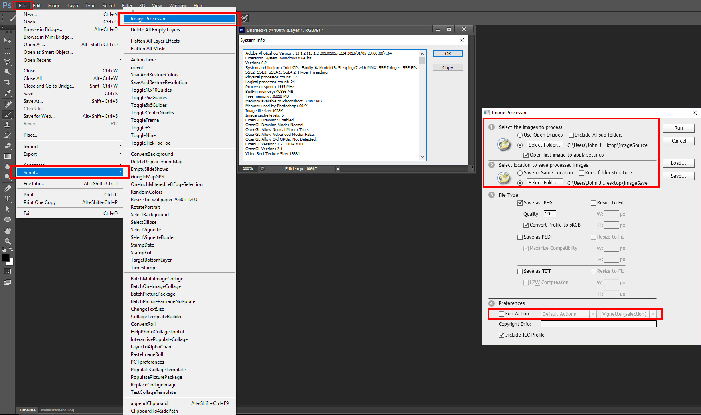The image size is (701, 415).
Task: Enable the Include All sub-folders checkbox
Action: click(571, 135)
